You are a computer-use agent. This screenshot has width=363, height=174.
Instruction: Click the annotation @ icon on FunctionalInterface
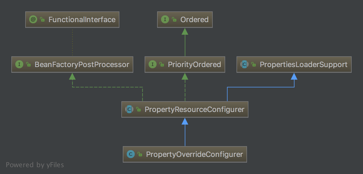click(33, 20)
